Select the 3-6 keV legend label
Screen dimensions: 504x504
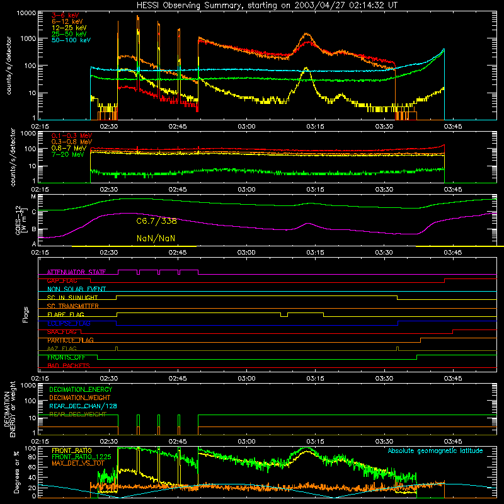coord(66,15)
